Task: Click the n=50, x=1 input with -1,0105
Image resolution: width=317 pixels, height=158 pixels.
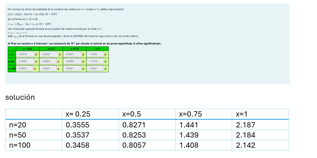Action: (95, 61)
